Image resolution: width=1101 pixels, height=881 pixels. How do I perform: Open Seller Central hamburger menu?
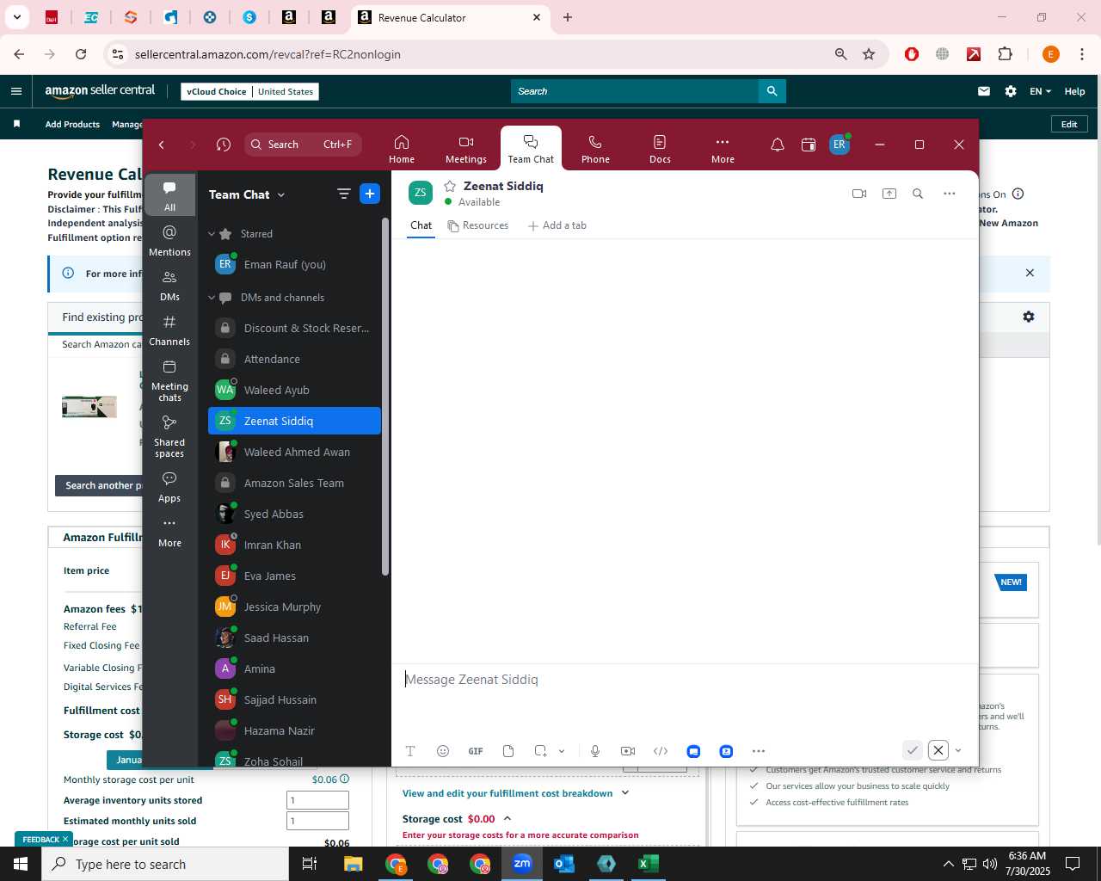(x=15, y=91)
